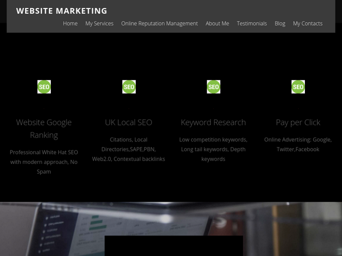Select the UK Local SEO heading
342x256 pixels.
[x=129, y=122]
